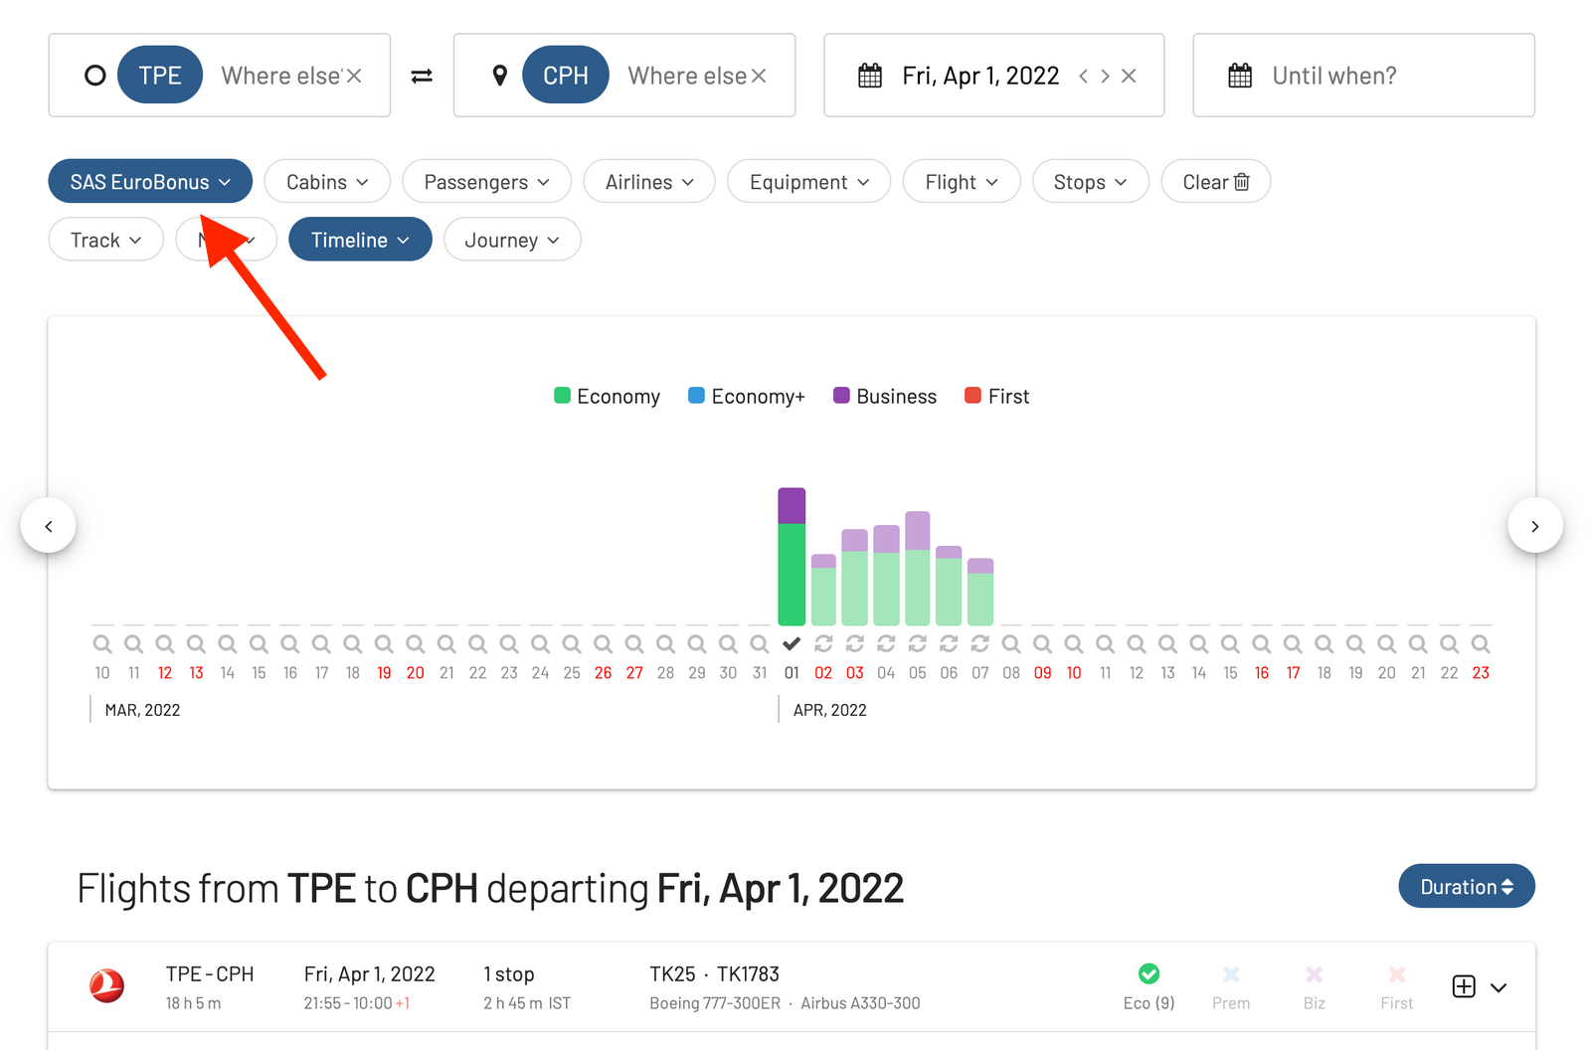
Task: Click the April 07 availability bar
Action: [980, 592]
